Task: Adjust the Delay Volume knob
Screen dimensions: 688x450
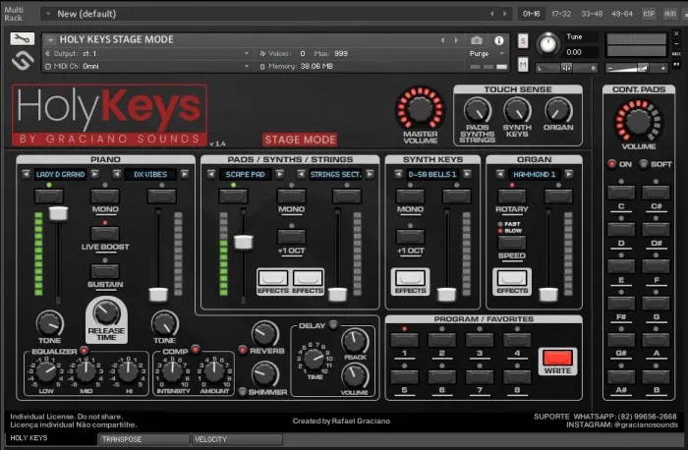Action: click(x=355, y=376)
